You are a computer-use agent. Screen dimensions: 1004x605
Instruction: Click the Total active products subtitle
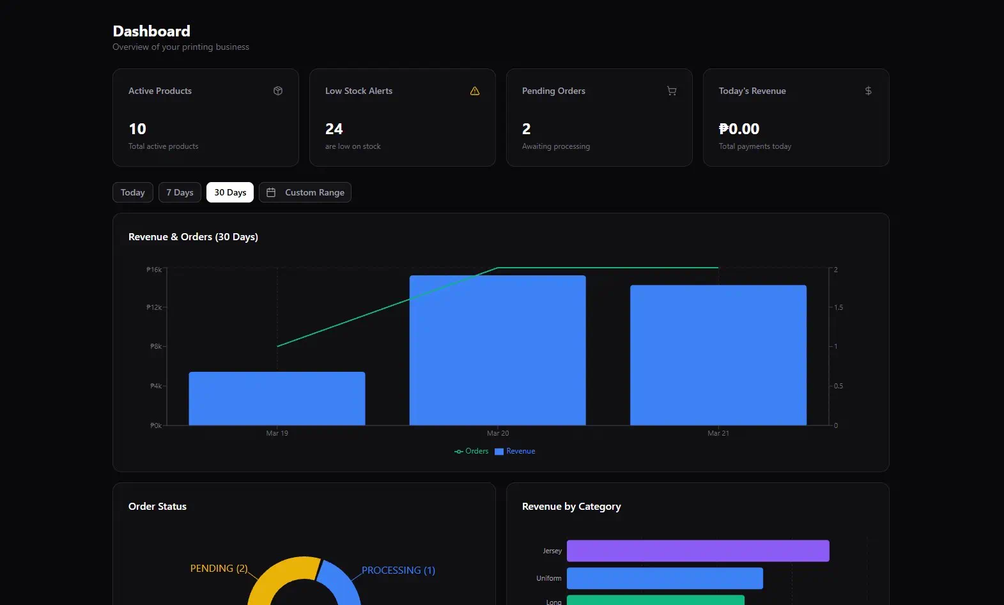[x=163, y=146]
